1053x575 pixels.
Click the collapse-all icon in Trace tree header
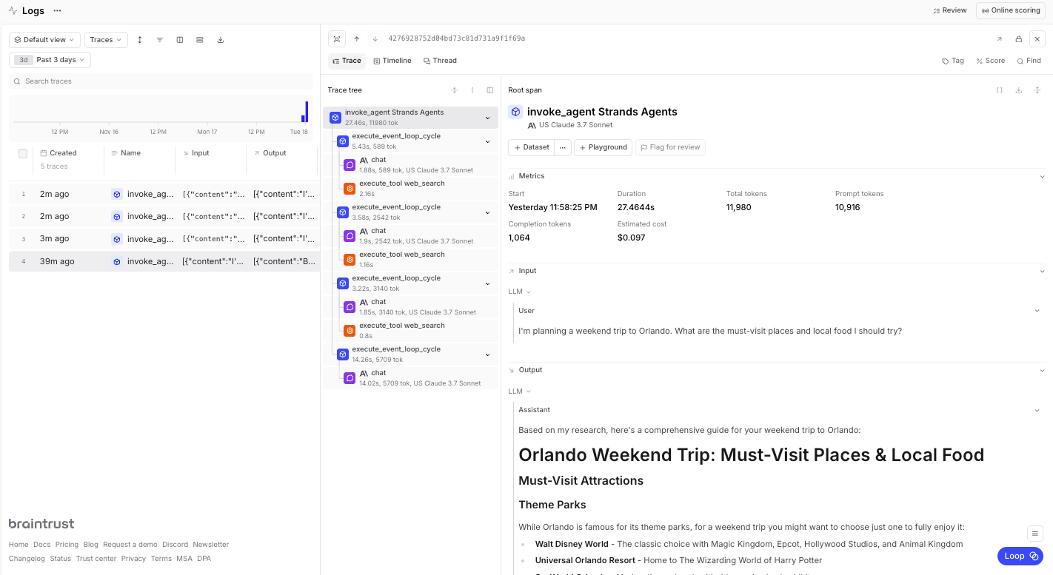click(x=455, y=90)
